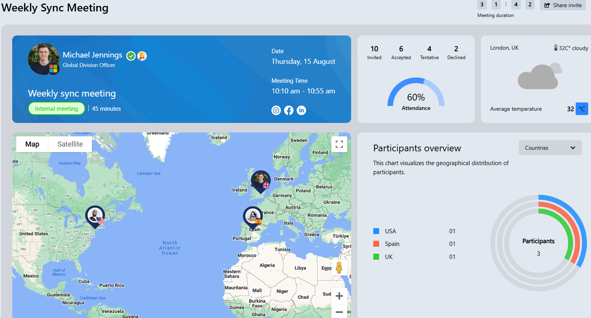Select the UK participant map pin
The width and height of the screenshot is (591, 318).
pos(260,181)
